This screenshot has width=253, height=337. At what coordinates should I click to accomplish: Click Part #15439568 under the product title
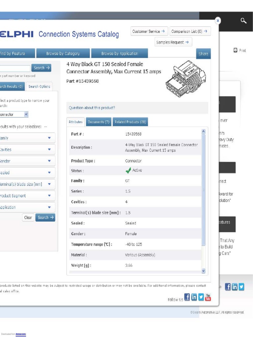83,81
